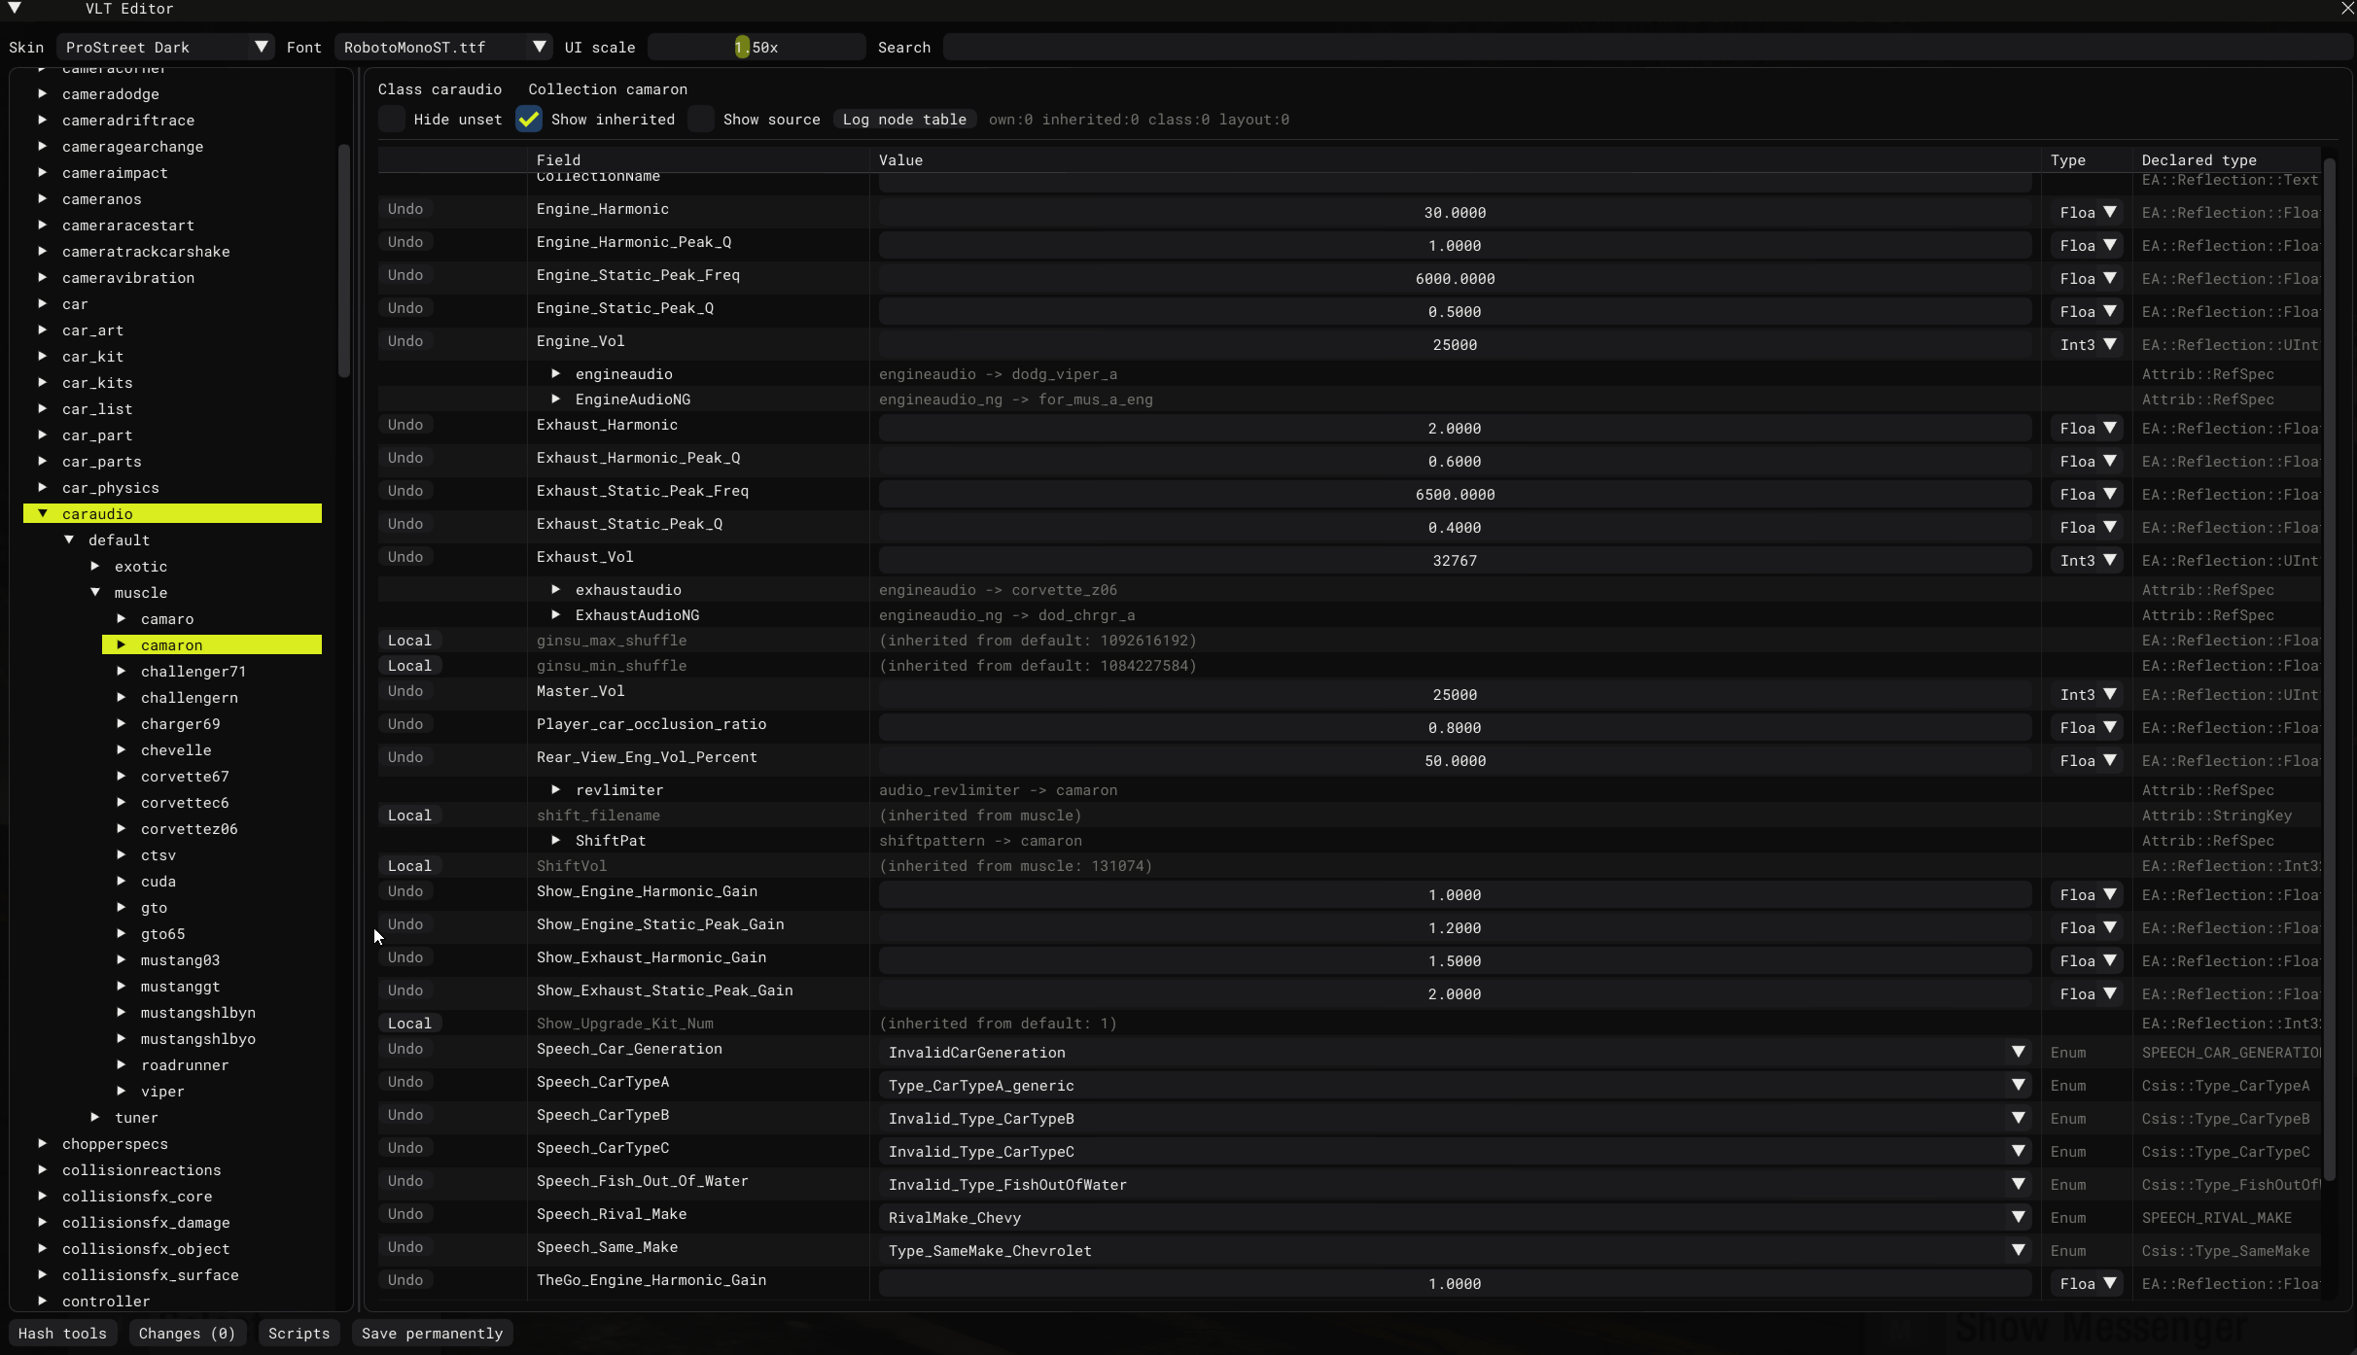Expand the gto65 tree node

coord(122,933)
